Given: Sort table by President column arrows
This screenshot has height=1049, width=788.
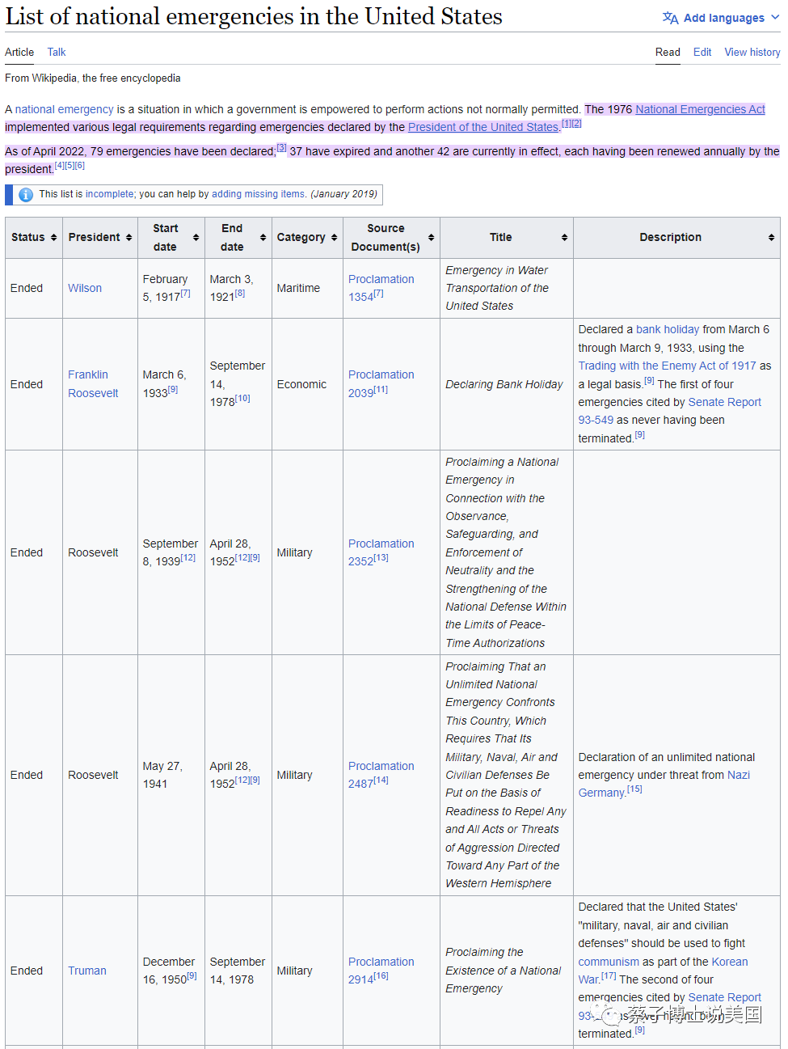Looking at the screenshot, I should coord(129,238).
